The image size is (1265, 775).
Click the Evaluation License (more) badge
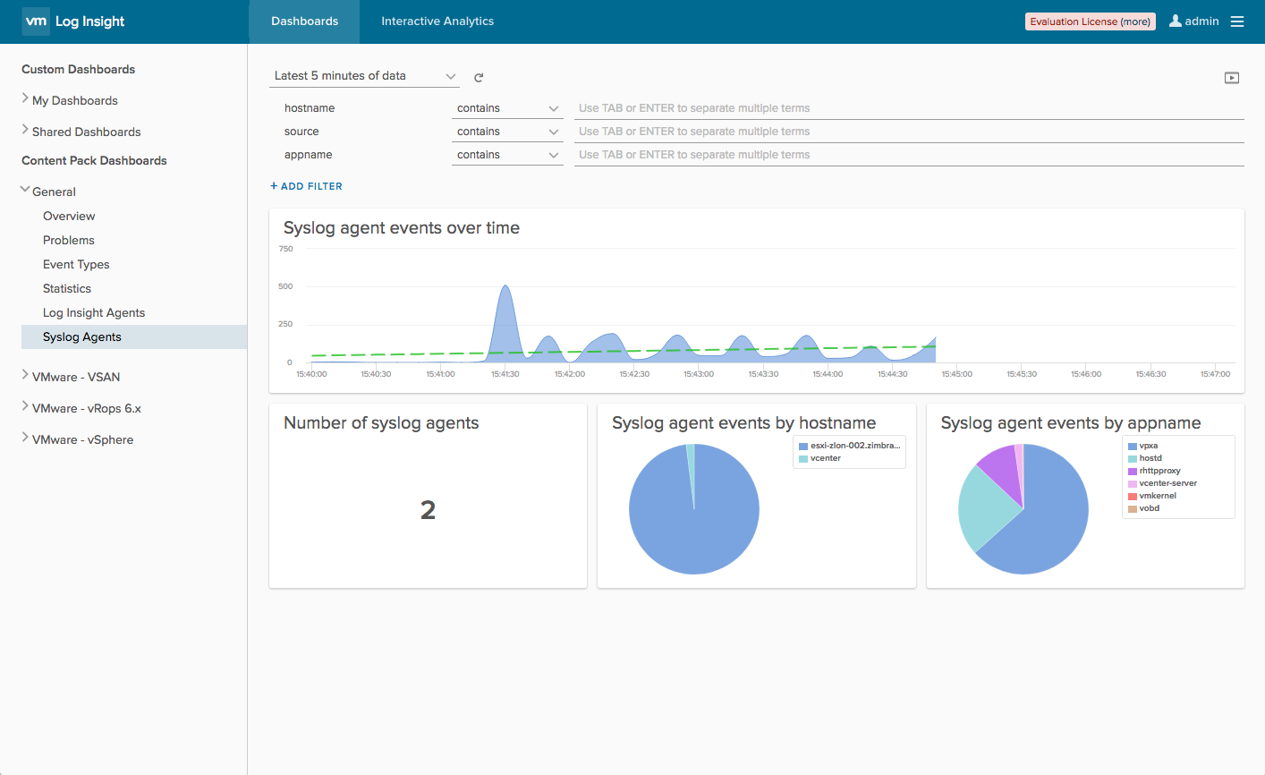click(1090, 21)
